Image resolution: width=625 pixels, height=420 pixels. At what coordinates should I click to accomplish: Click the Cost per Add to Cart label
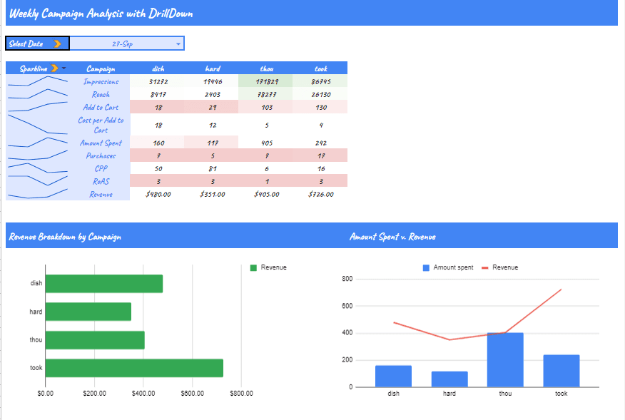(x=101, y=125)
